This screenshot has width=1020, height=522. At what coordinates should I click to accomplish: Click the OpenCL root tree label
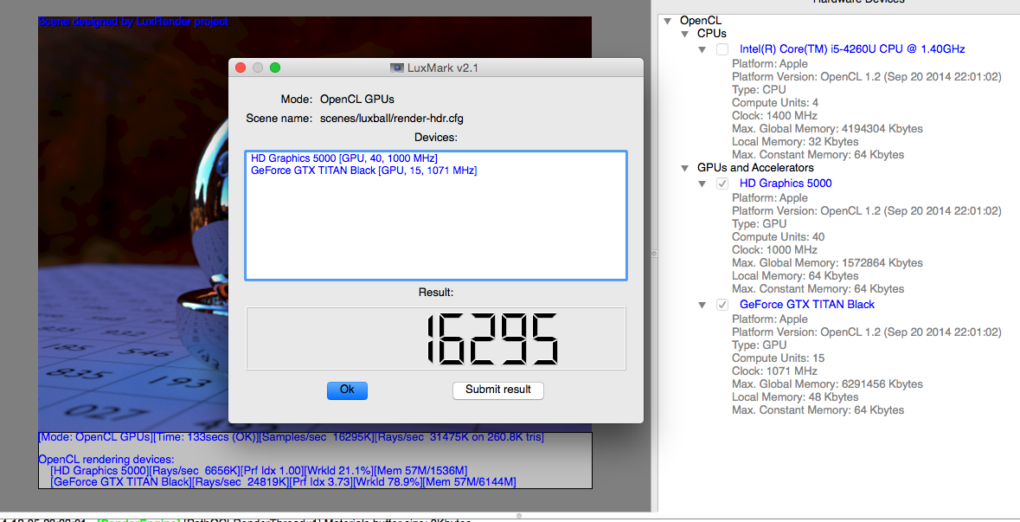(x=700, y=21)
